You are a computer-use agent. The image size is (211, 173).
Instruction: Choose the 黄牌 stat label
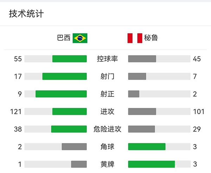[x=107, y=164]
